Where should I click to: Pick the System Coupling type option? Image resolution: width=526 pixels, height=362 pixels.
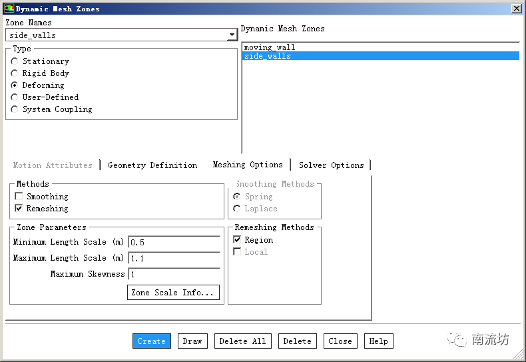15,109
